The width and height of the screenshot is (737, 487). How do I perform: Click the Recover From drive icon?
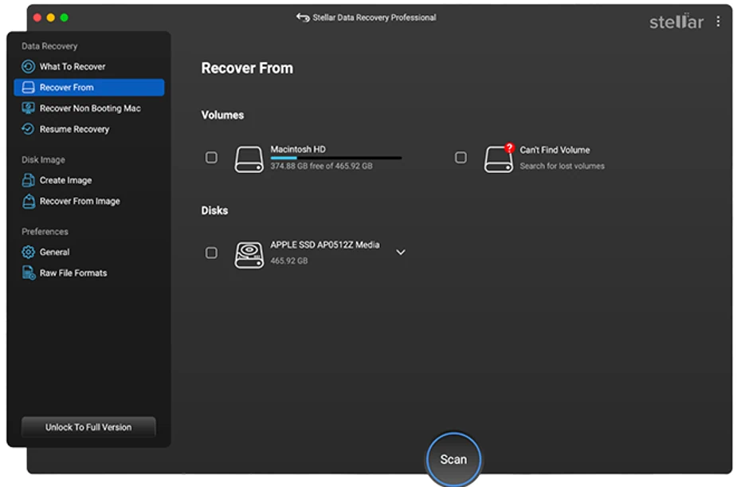[x=29, y=87]
